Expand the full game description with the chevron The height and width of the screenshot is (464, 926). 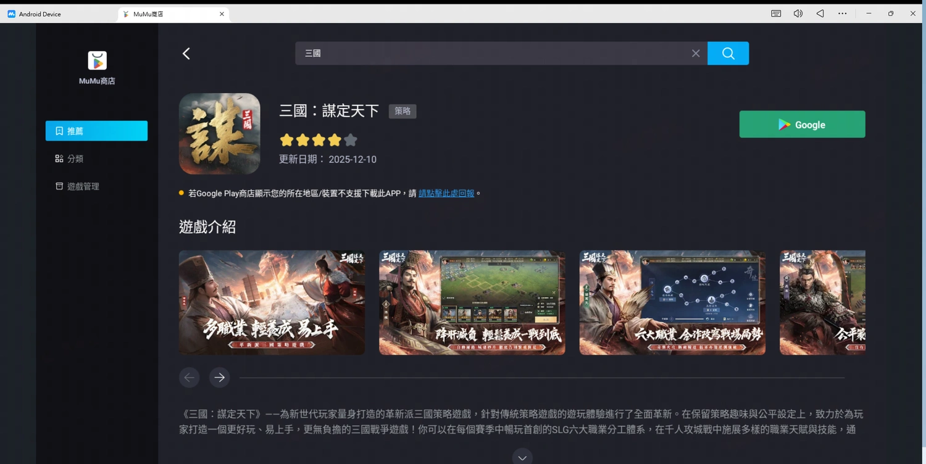[522, 457]
